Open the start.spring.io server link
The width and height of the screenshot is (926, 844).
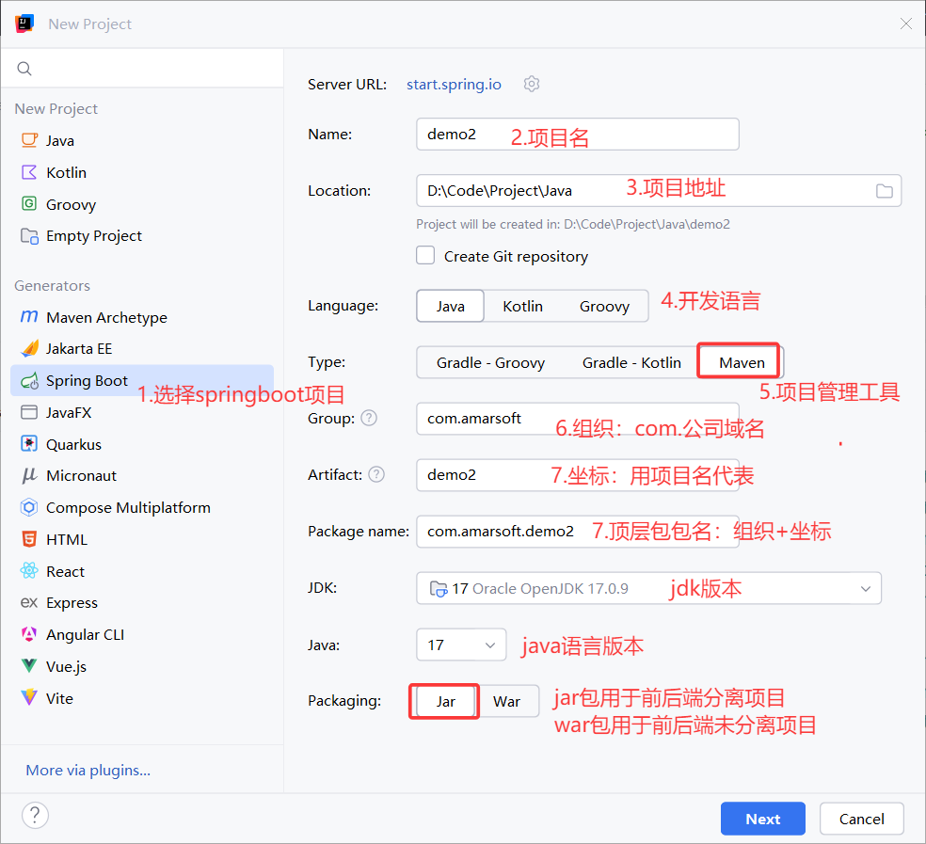pyautogui.click(x=454, y=85)
